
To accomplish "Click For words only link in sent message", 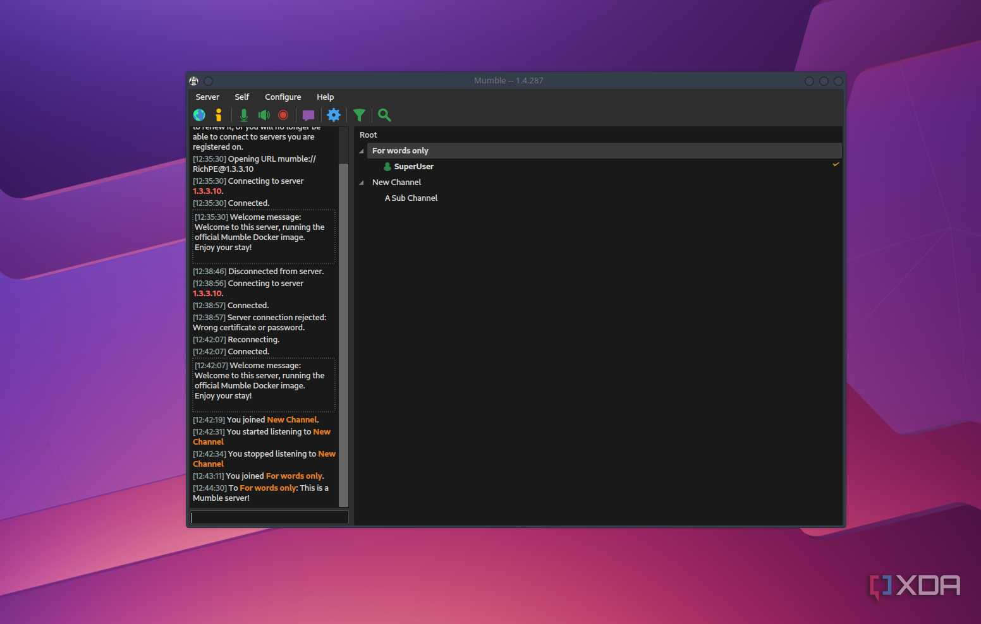I will 268,488.
